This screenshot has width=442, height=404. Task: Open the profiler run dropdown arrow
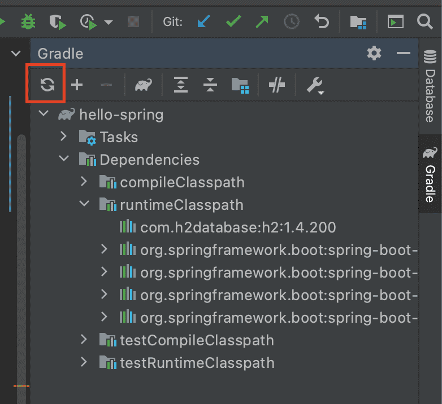pyautogui.click(x=109, y=22)
